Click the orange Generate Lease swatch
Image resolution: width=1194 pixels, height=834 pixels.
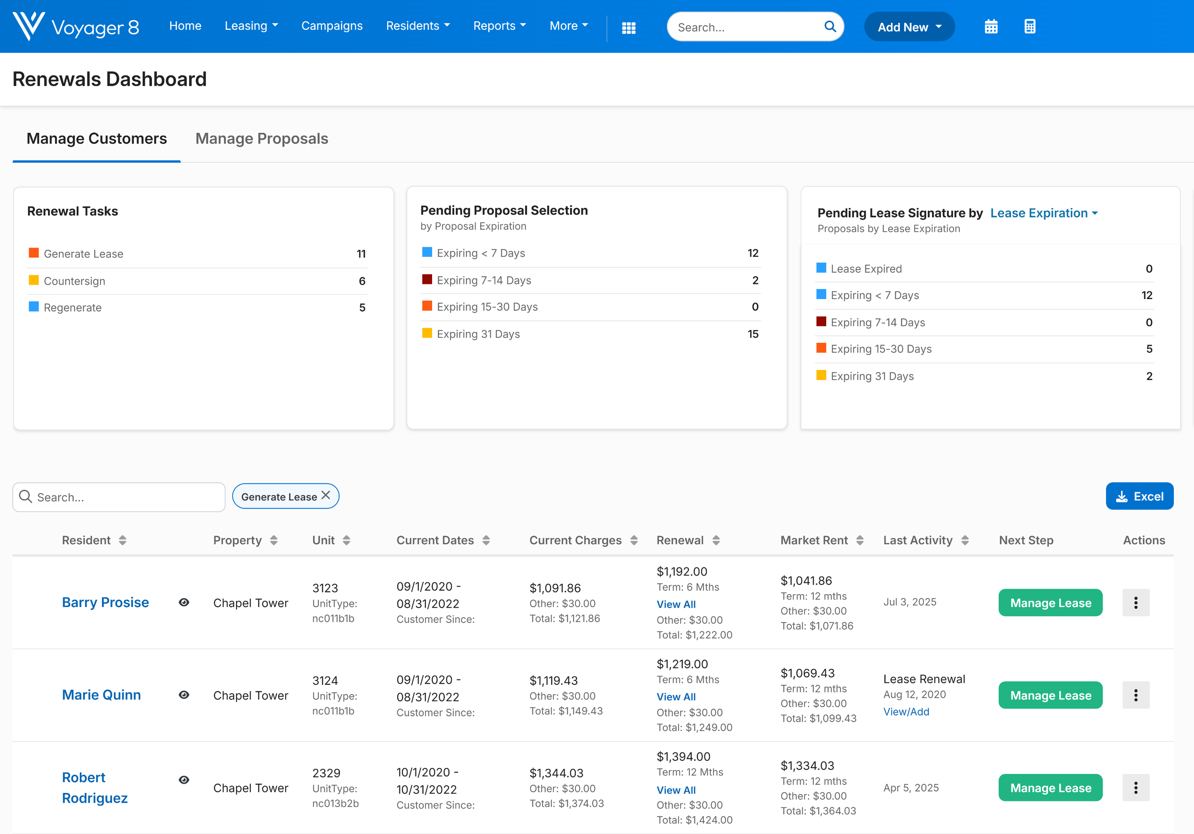34,253
